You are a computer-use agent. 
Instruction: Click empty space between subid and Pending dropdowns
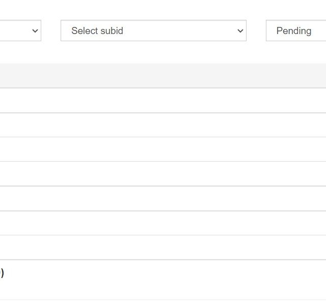(256, 30)
